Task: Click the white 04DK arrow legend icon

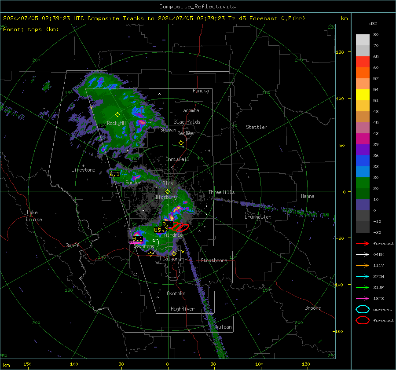Action: (x=363, y=255)
